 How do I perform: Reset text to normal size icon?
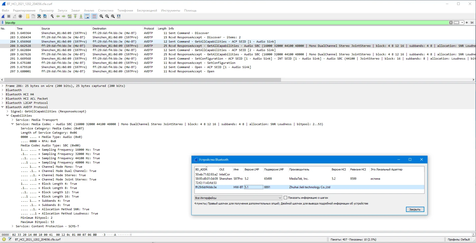pos(113,16)
